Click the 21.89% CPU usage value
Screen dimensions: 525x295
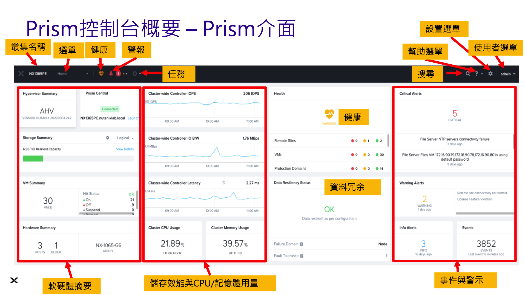coord(173,244)
